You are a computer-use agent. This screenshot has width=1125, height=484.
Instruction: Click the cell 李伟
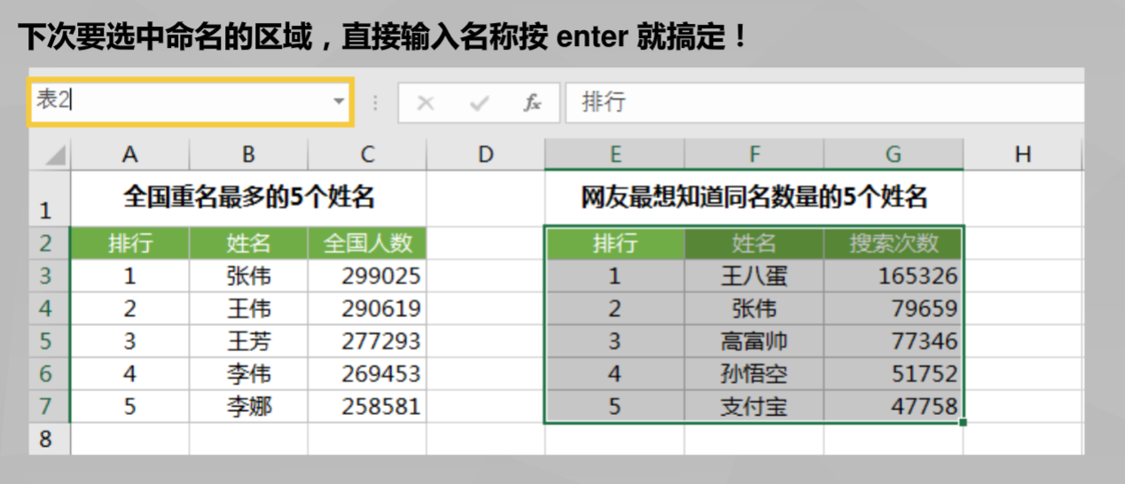point(248,374)
